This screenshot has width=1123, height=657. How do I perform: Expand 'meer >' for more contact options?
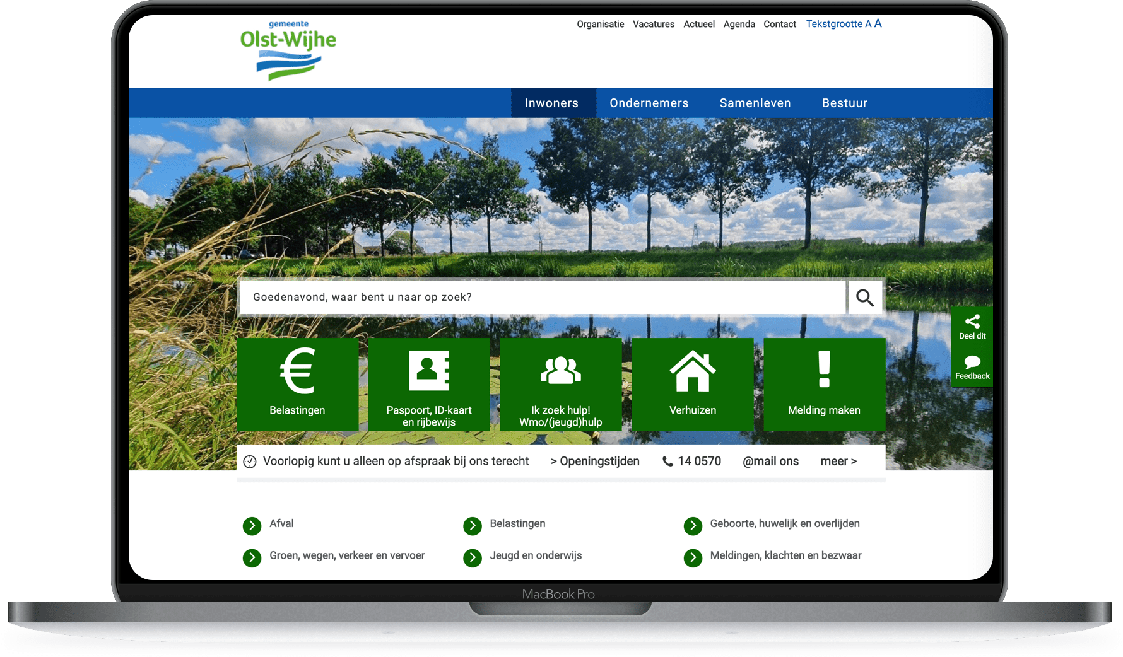[x=838, y=461]
